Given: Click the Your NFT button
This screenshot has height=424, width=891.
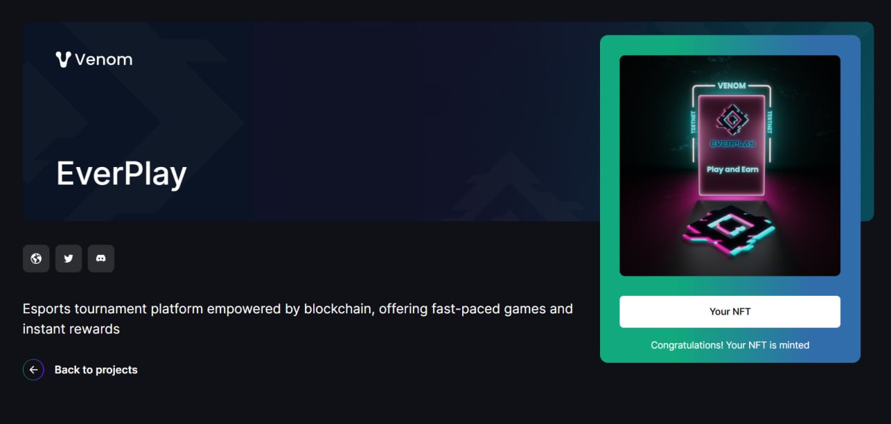Looking at the screenshot, I should coord(730,311).
